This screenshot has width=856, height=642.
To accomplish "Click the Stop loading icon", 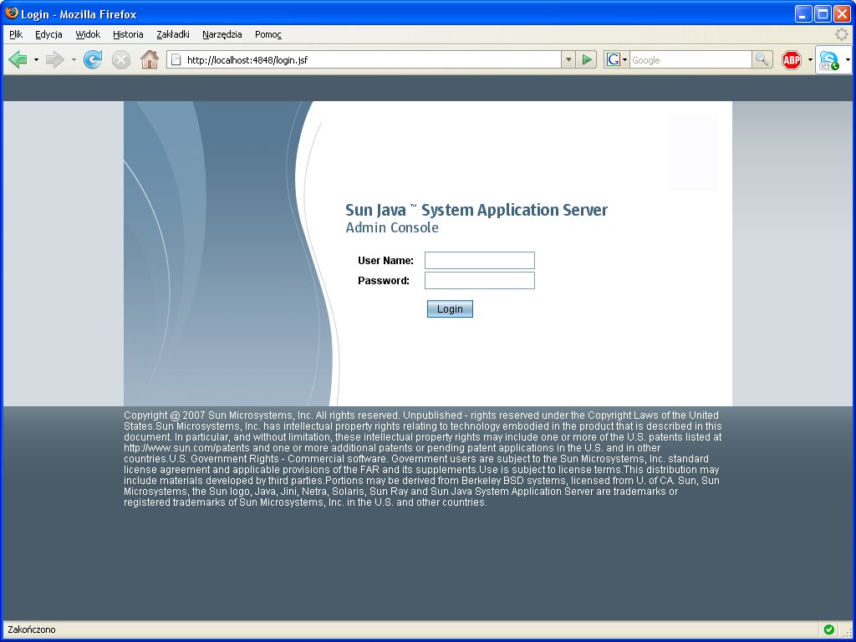I will coord(121,59).
